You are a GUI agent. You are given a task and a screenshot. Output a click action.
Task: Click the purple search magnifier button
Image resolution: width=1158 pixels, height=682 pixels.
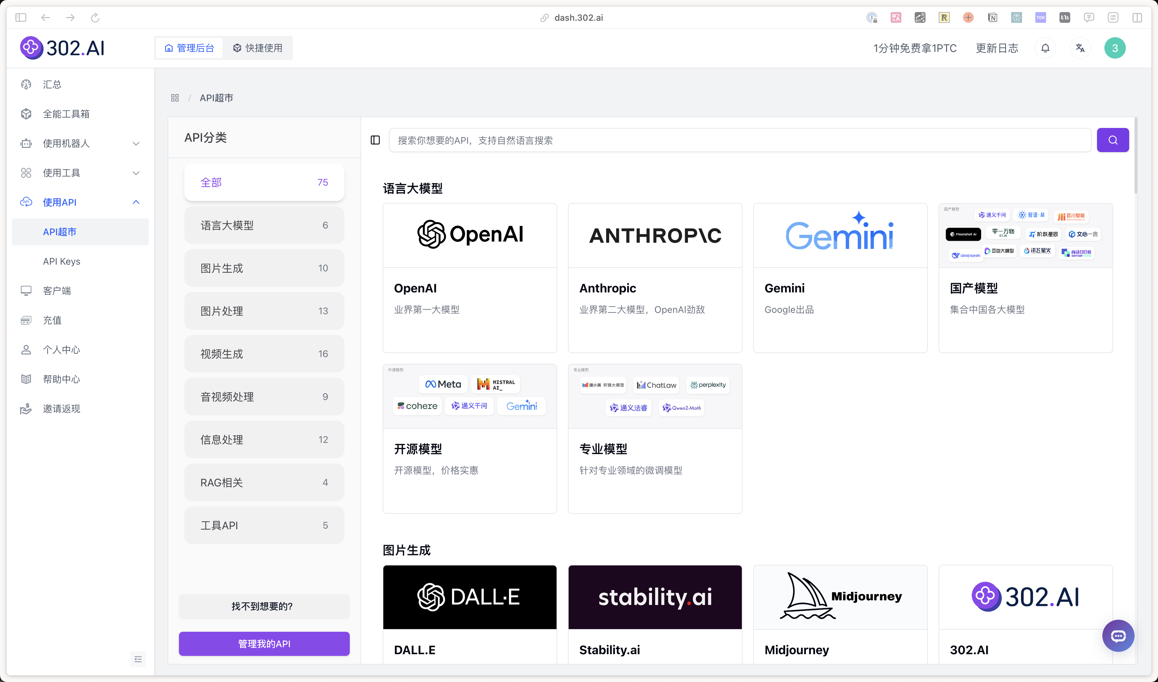coord(1112,140)
